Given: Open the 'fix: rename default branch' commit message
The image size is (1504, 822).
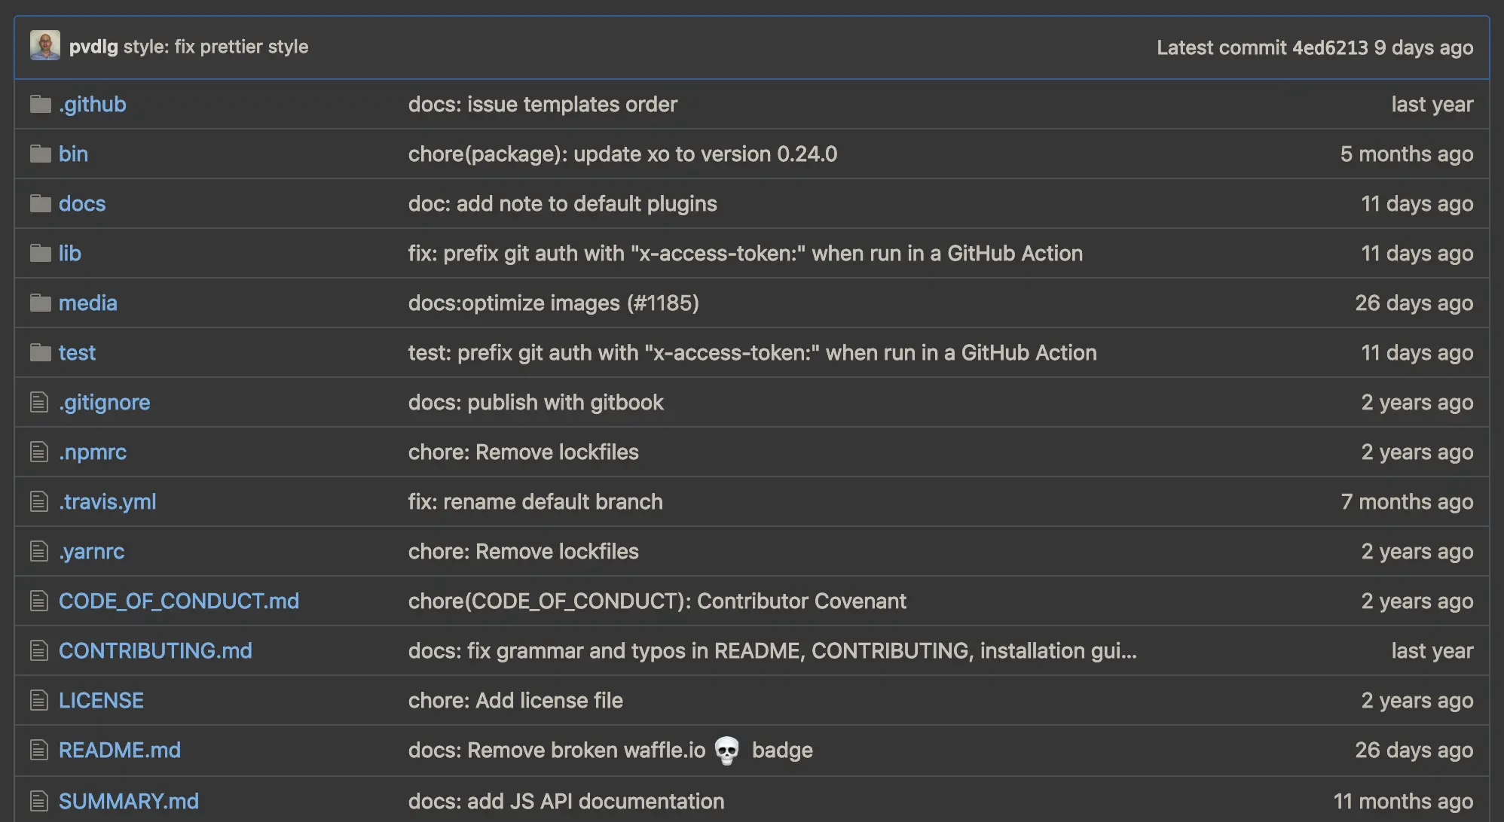Looking at the screenshot, I should coord(535,501).
